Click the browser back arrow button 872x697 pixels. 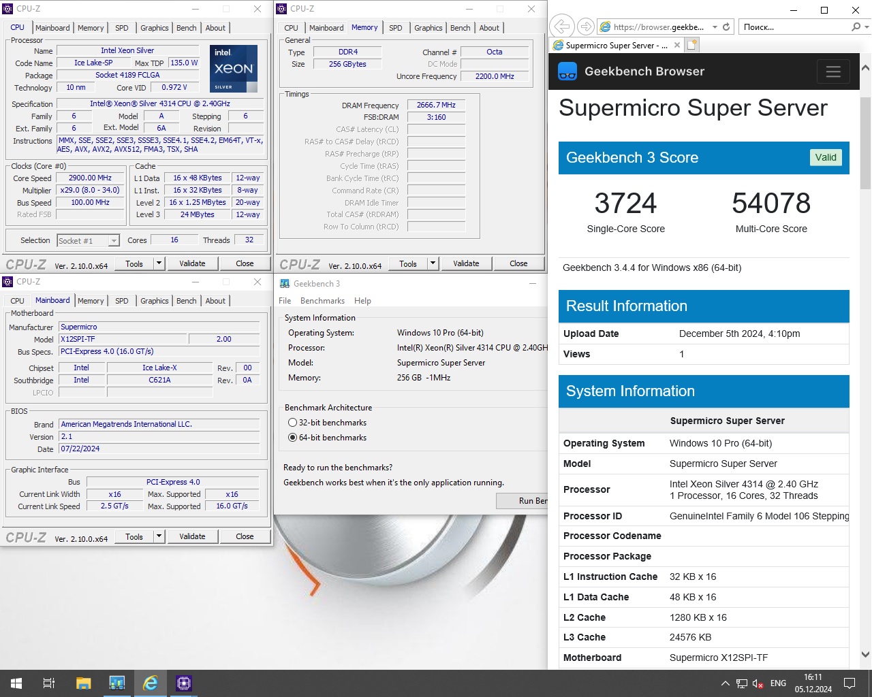561,27
